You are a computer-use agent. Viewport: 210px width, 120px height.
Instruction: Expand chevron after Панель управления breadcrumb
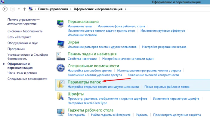point(71,9)
